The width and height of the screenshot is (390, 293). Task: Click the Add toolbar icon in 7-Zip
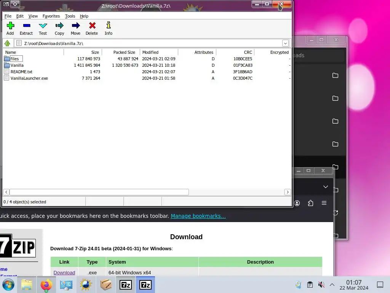[10, 26]
